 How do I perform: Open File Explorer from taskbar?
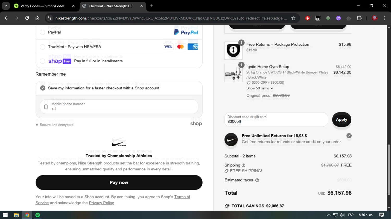pos(16,215)
